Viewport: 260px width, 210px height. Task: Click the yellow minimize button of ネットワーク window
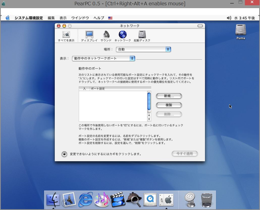(64, 26)
